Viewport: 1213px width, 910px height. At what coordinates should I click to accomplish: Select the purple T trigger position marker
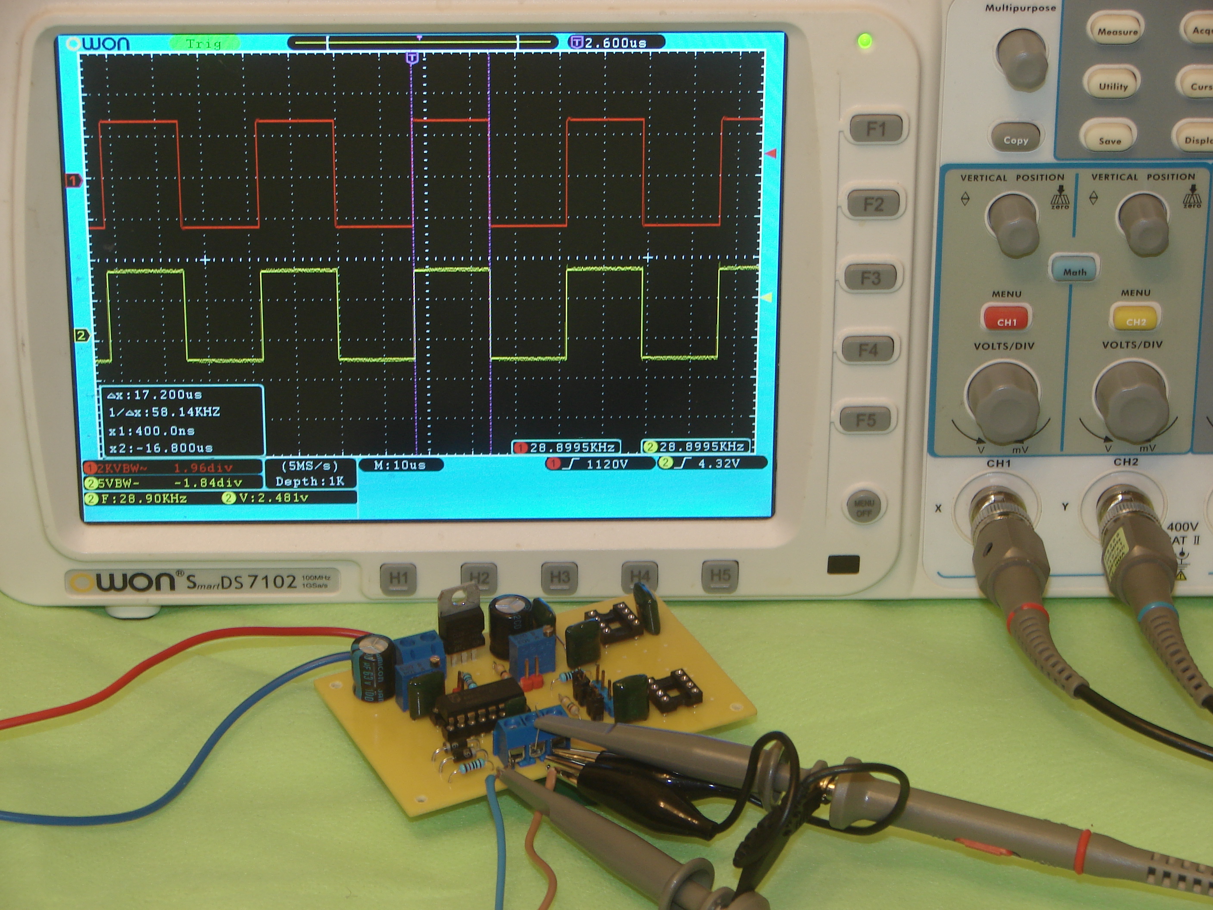(413, 58)
